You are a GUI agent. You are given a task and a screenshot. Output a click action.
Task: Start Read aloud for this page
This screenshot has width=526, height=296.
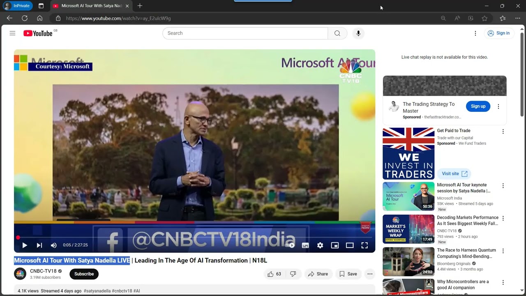coord(457,18)
